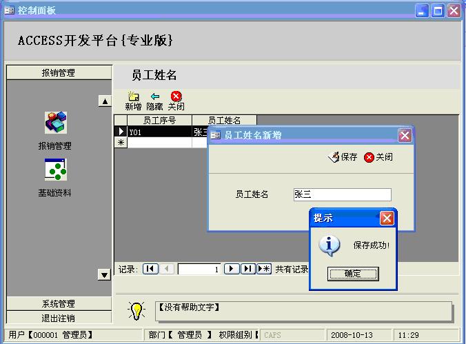Click the light bulb help icon
Screen dimensions: 466x344
(x=136, y=311)
